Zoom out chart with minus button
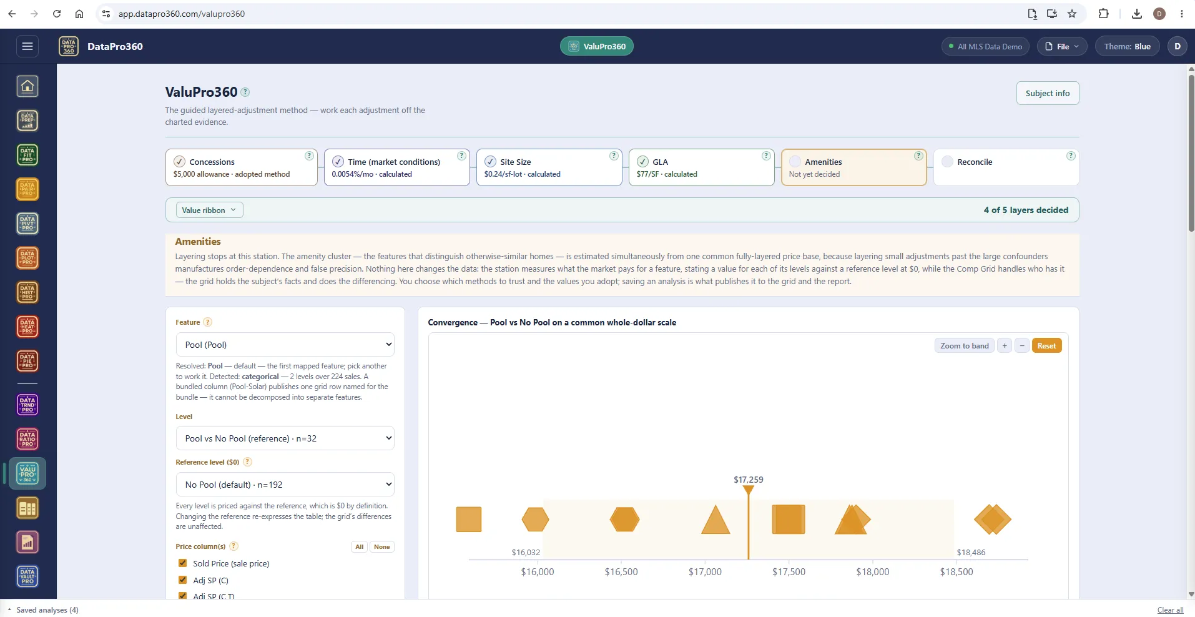The image size is (1195, 617). (1022, 346)
